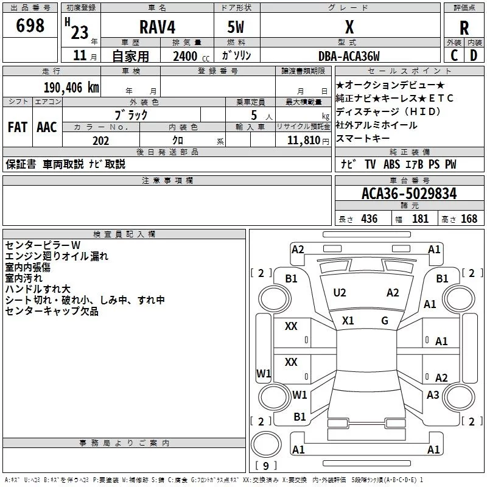Click セールスポイント header
Viewport: 487px width, 487px height.
[x=409, y=71]
